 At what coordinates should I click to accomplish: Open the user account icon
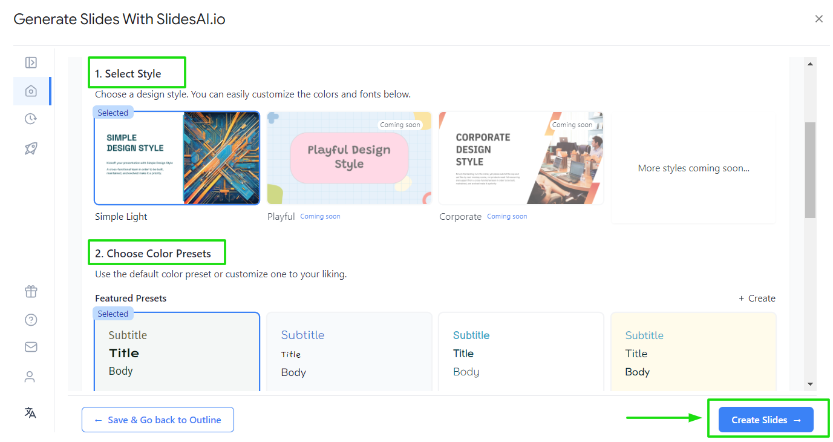tap(30, 377)
